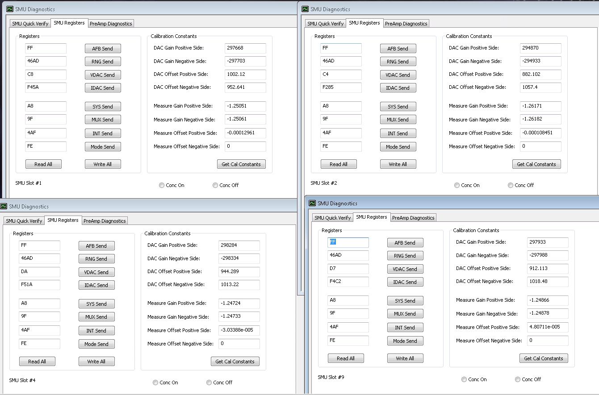Open PreAmp Diagnostics tab in Slot #1 window
Image resolution: width=599 pixels, height=395 pixels.
(x=111, y=24)
